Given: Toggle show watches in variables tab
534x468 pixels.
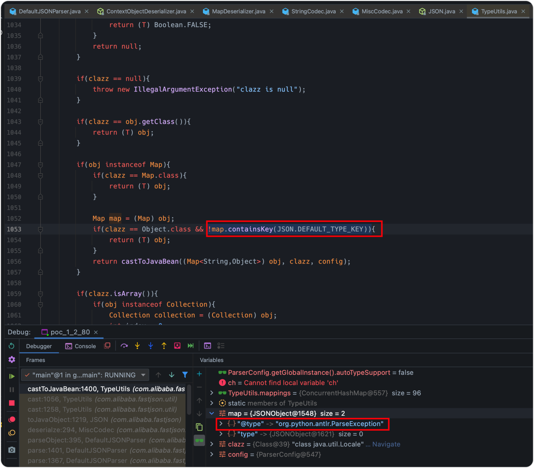Looking at the screenshot, I should click(199, 441).
